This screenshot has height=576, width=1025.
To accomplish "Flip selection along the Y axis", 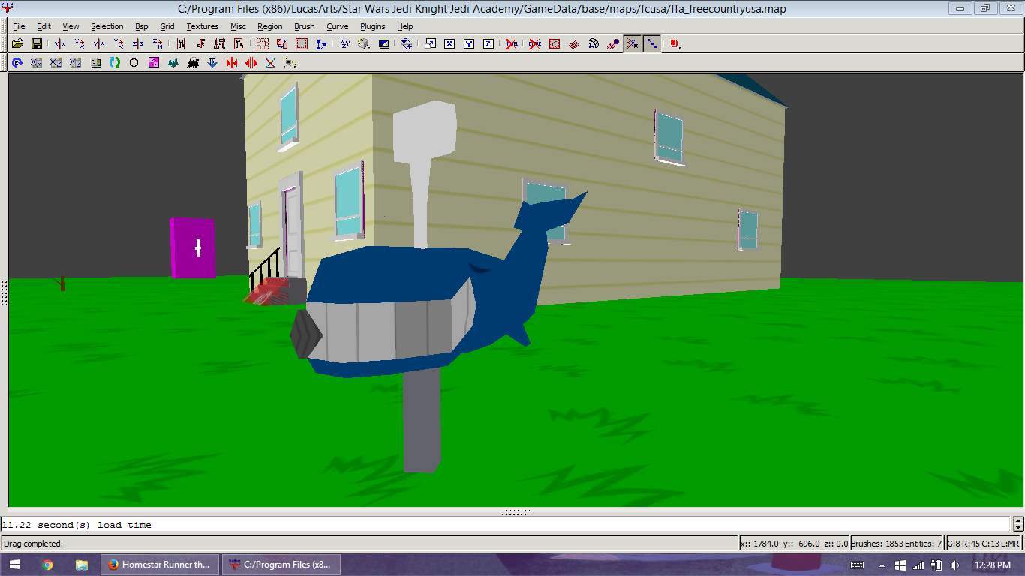I will (99, 43).
